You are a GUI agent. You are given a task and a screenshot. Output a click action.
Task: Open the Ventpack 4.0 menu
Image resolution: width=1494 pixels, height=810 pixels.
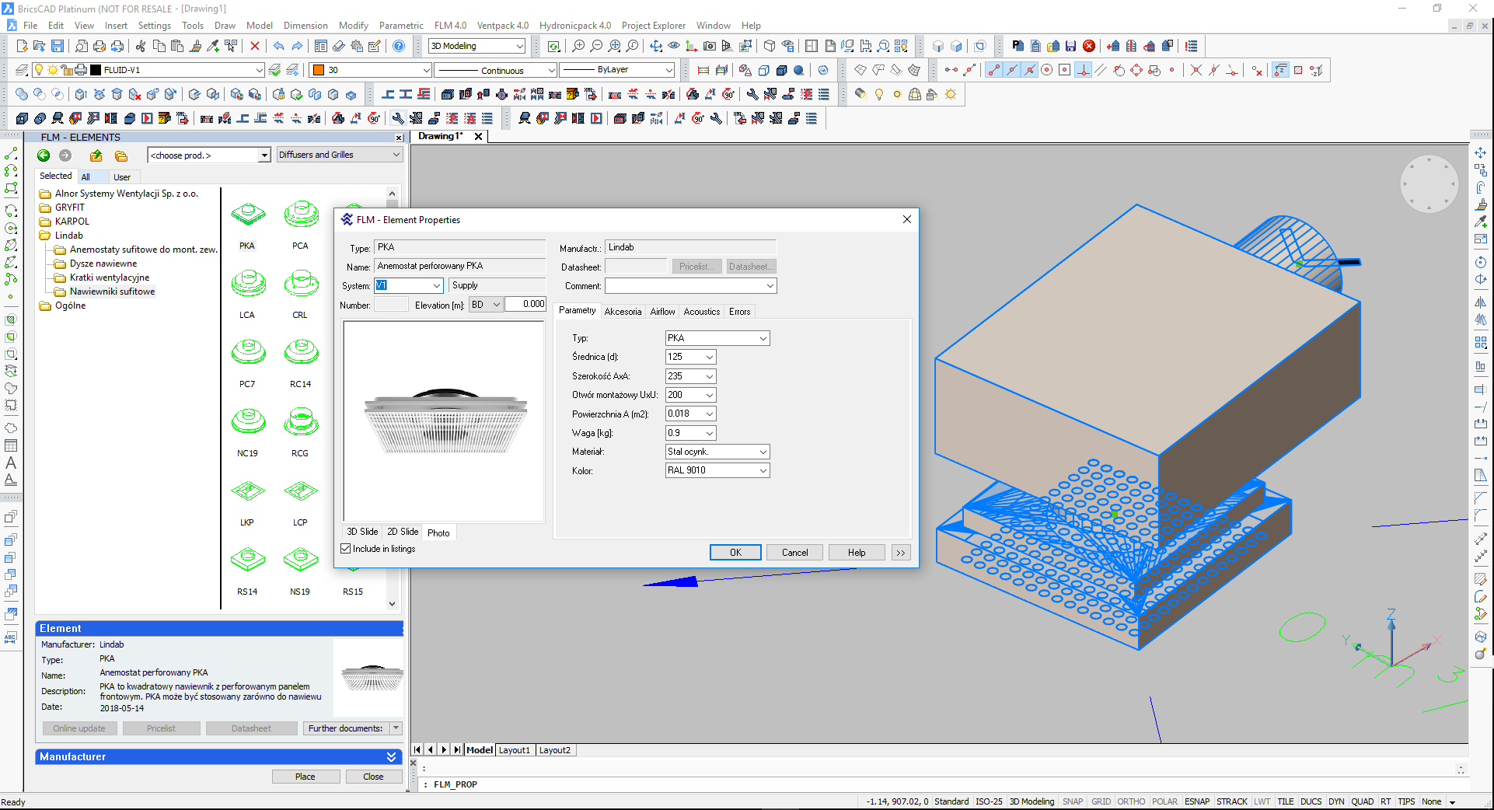point(502,26)
